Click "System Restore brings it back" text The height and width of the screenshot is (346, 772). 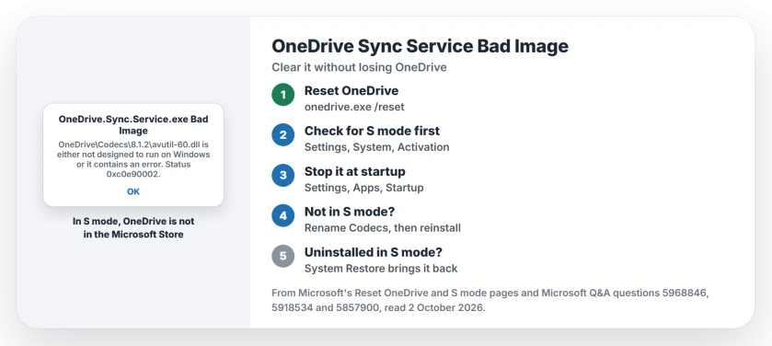[381, 268]
